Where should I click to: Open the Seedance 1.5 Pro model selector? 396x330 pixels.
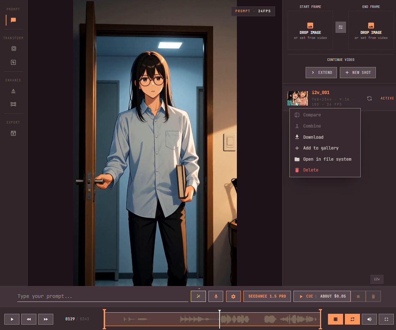pos(267,296)
